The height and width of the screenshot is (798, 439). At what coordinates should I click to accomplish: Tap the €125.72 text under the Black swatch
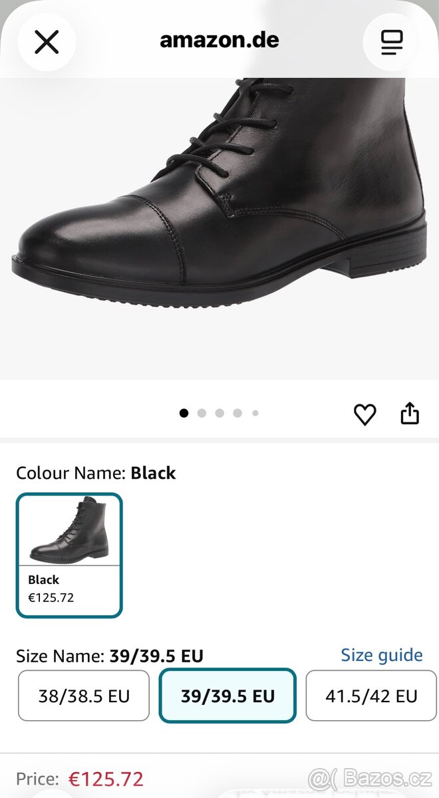(x=51, y=597)
